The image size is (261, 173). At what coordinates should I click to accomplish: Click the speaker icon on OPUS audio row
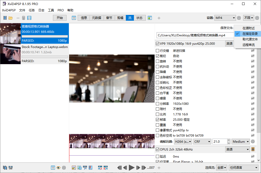253,150
